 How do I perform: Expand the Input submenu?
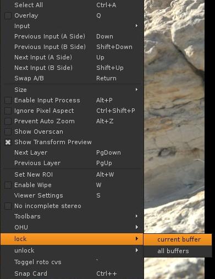click(x=71, y=26)
